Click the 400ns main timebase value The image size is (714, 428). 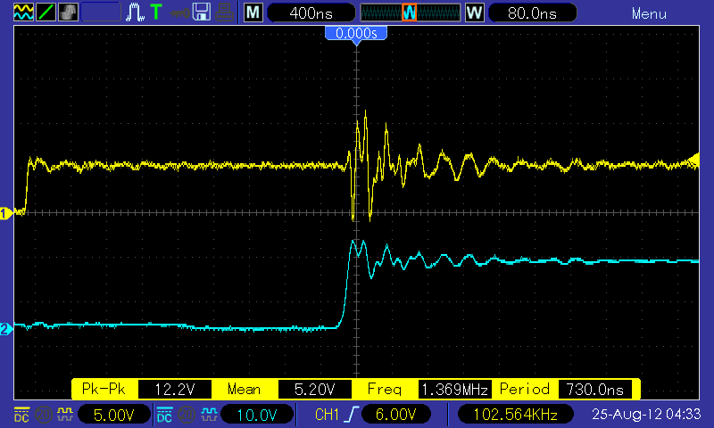pos(311,12)
